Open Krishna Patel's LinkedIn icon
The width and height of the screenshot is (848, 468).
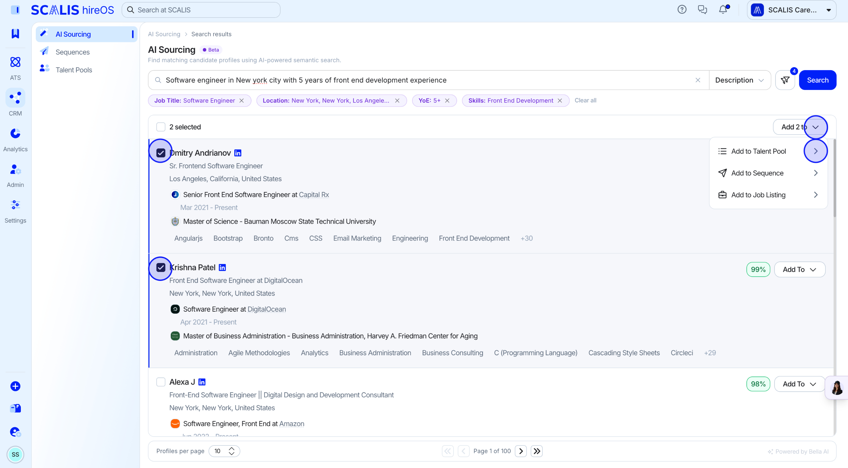pos(222,267)
